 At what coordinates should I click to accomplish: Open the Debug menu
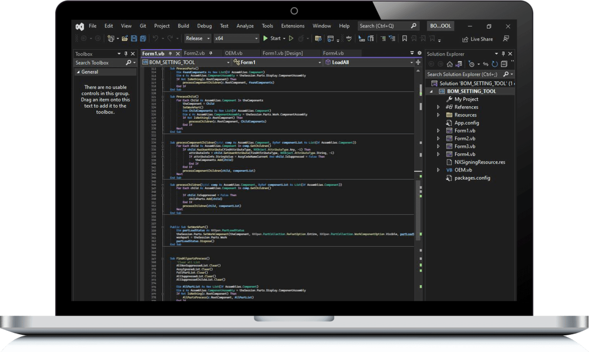tap(204, 26)
